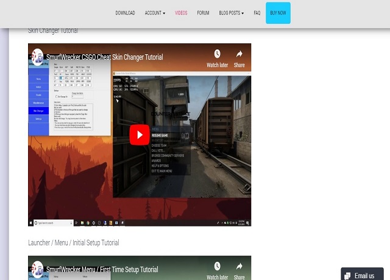Open channel avatar on First Time Setup video
390x280 pixels.
(38, 269)
